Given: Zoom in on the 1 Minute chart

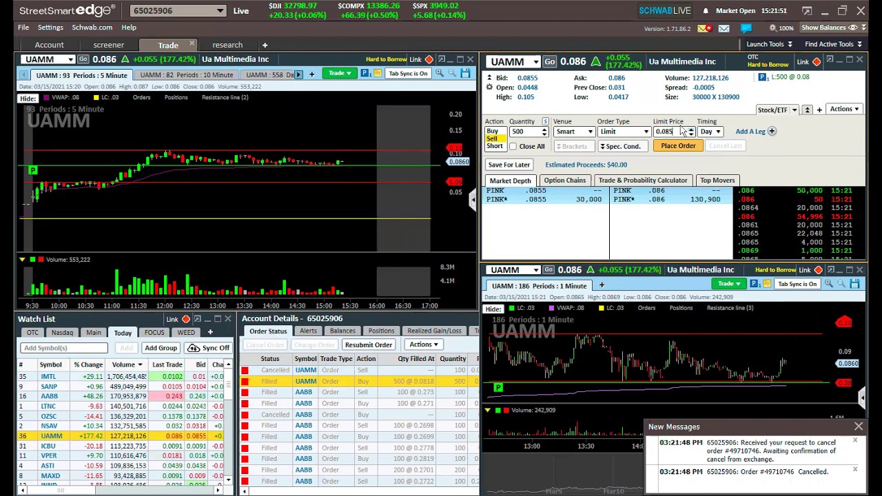Looking at the screenshot, I should click(x=829, y=284).
